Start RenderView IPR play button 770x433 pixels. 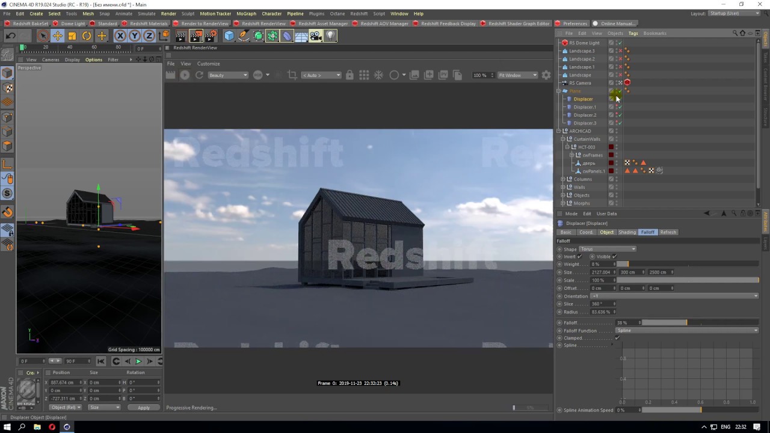pos(185,75)
